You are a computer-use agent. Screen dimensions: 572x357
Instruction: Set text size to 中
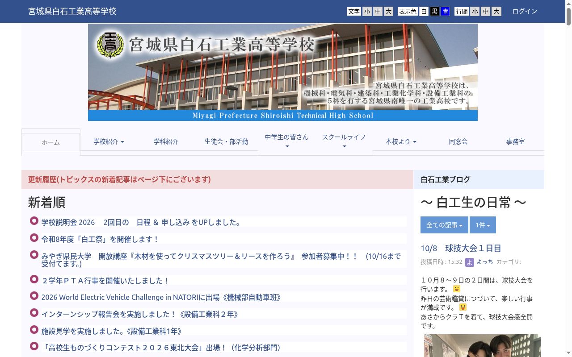tap(378, 12)
